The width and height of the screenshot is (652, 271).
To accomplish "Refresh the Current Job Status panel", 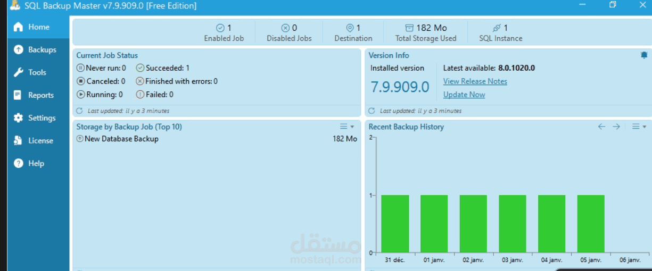I will tap(80, 111).
